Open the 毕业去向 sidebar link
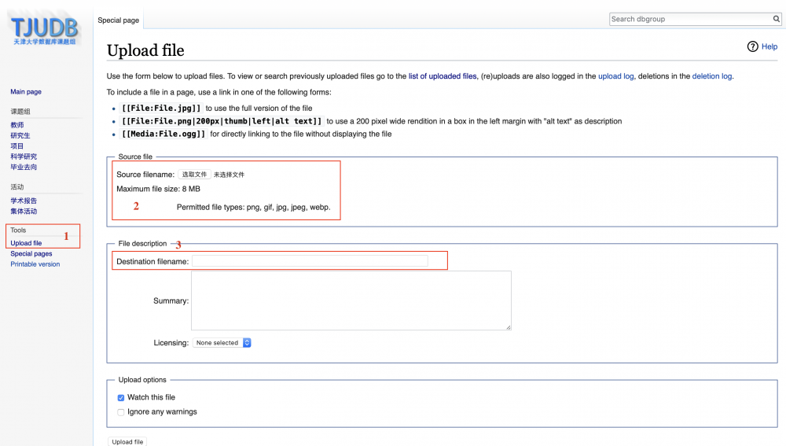 pos(24,167)
